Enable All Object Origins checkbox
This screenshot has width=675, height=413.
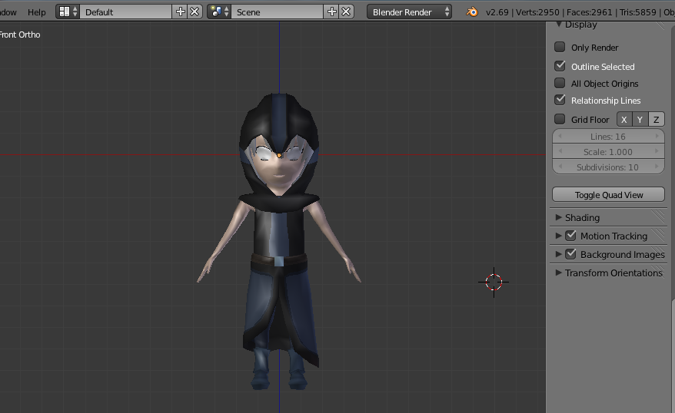(560, 83)
